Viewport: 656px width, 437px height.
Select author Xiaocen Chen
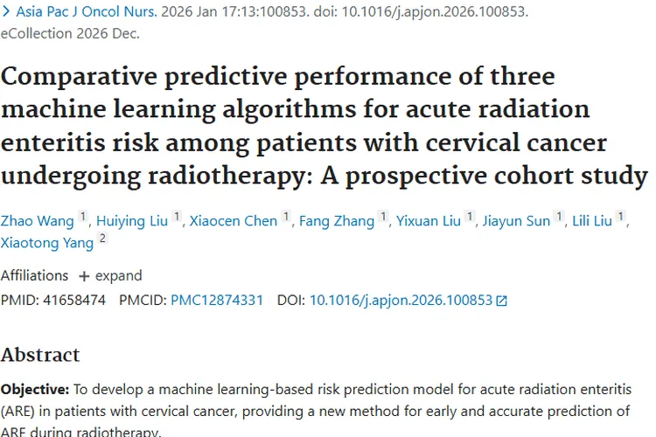pos(233,221)
